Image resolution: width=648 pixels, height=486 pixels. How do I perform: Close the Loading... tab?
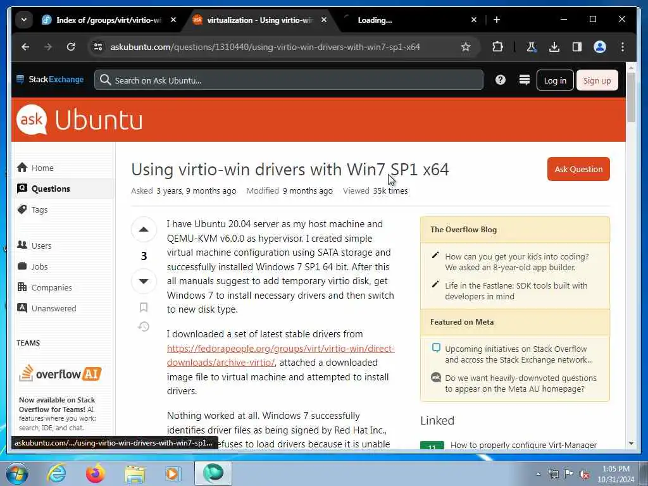(473, 20)
